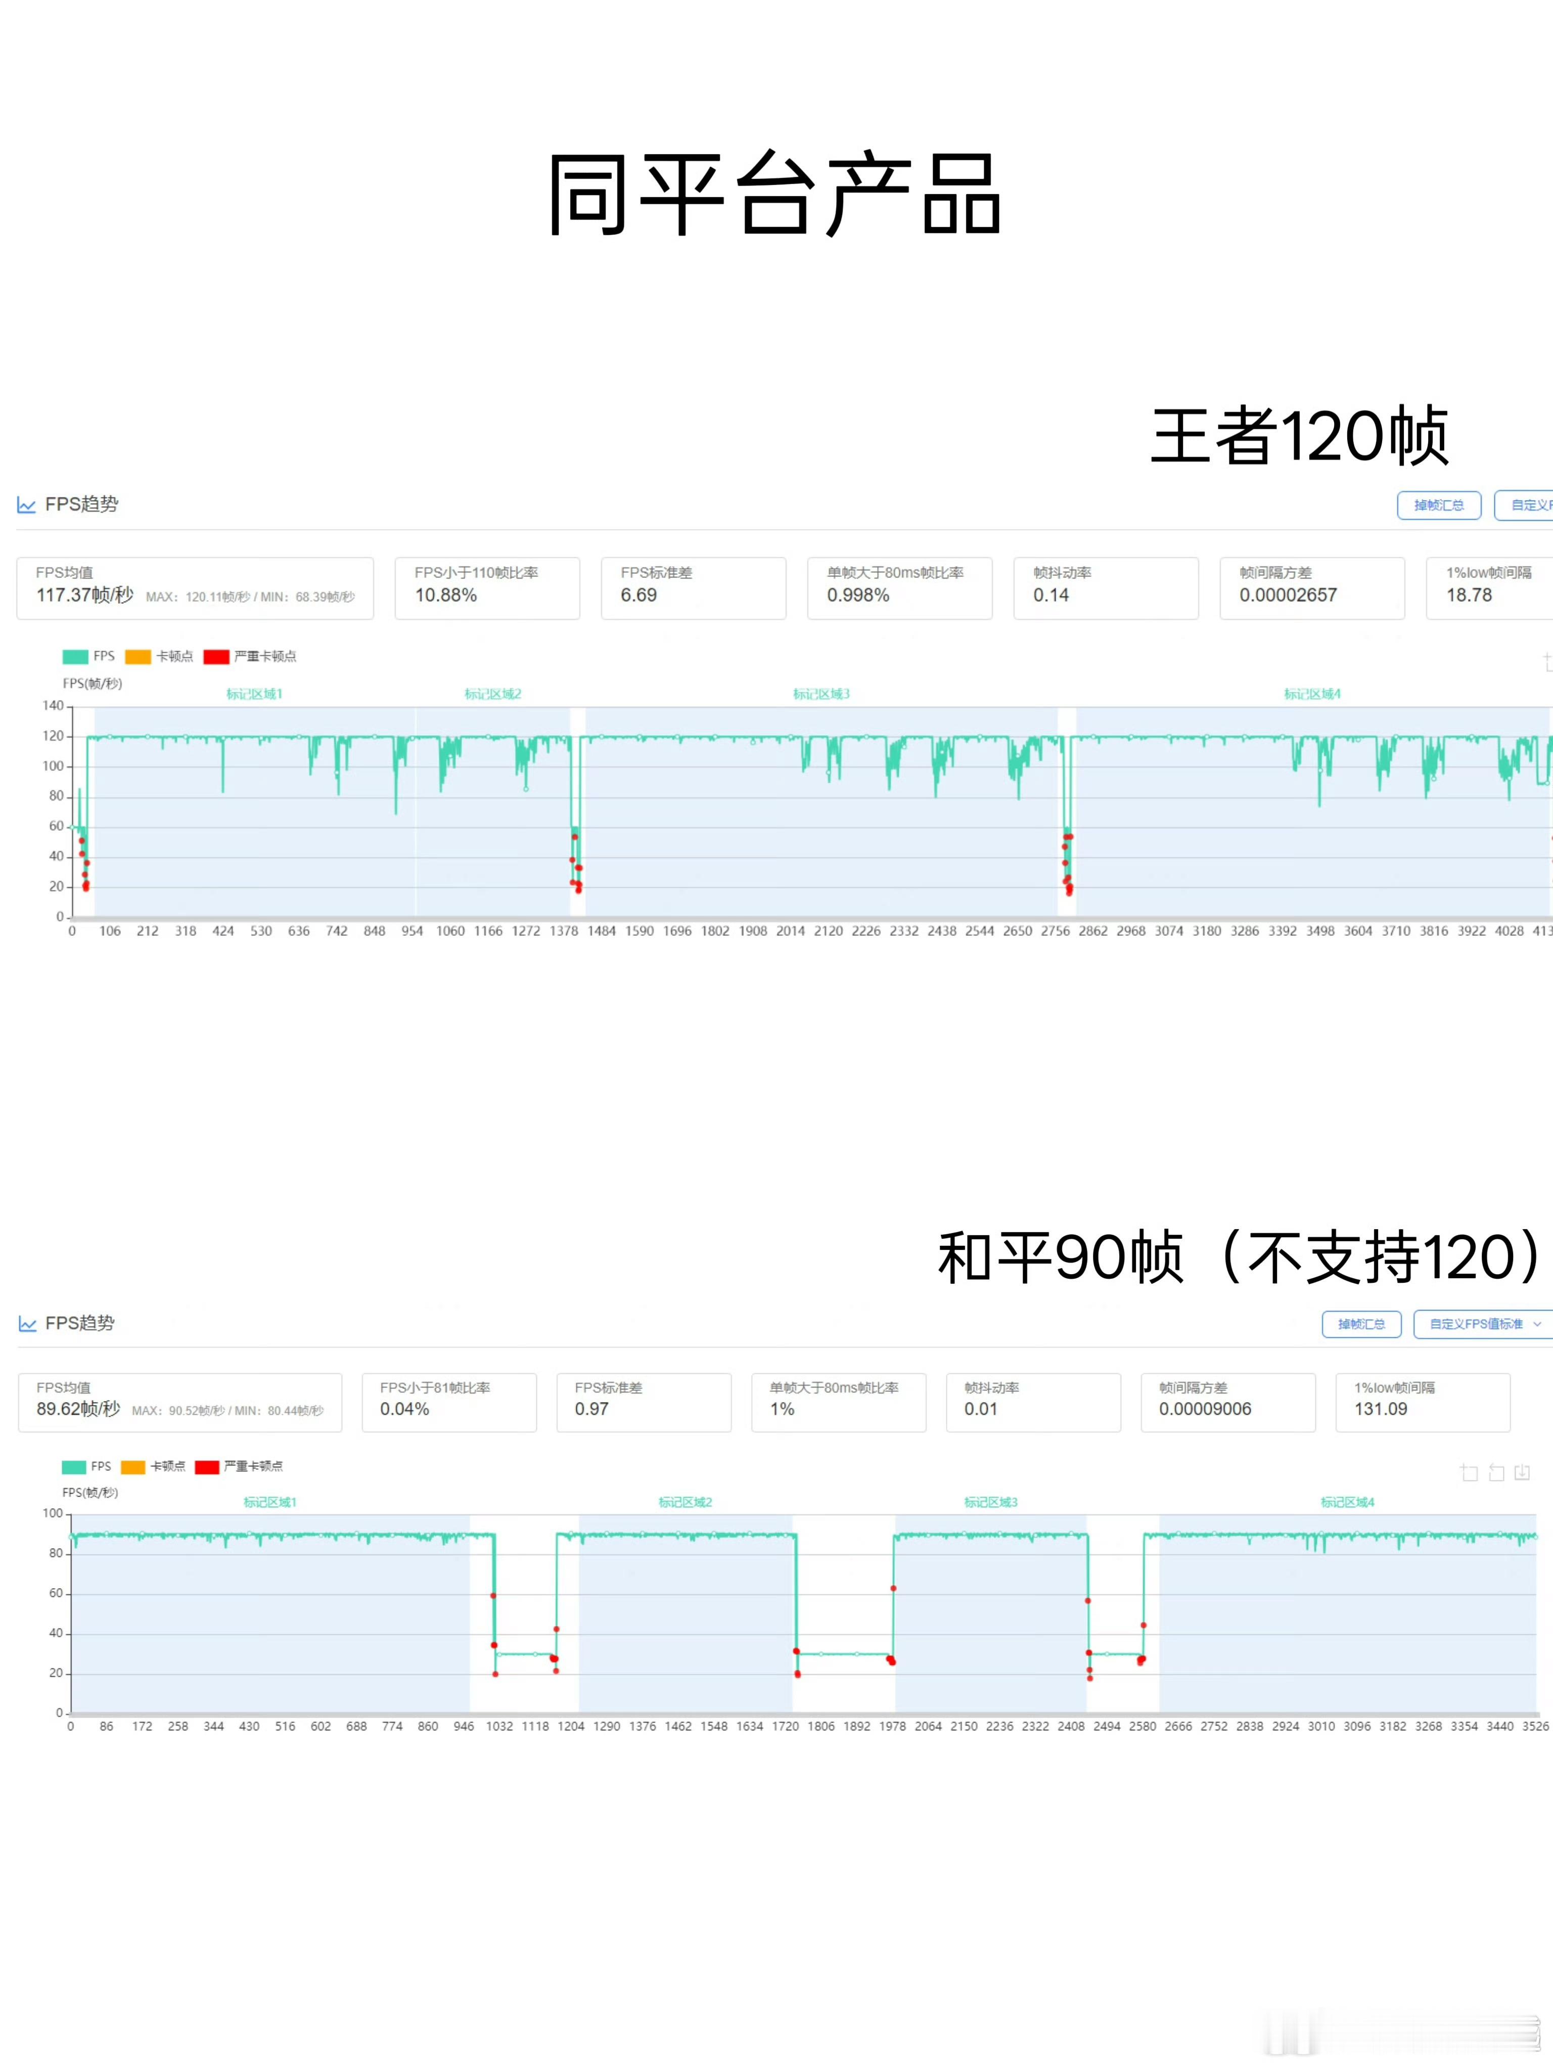1553x2071 pixels.
Task: Click the 1%low帧间隔 131.09 card
Action: pos(1423,1403)
